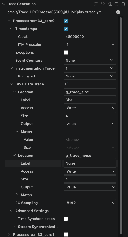Open the Instrumentation Trace dropdown showing 1
The width and height of the screenshot is (128, 237).
[x=90, y=68]
